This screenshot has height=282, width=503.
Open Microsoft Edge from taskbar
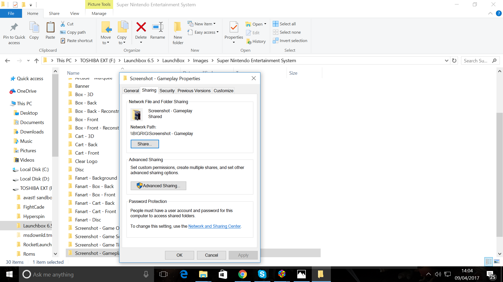(x=184, y=274)
